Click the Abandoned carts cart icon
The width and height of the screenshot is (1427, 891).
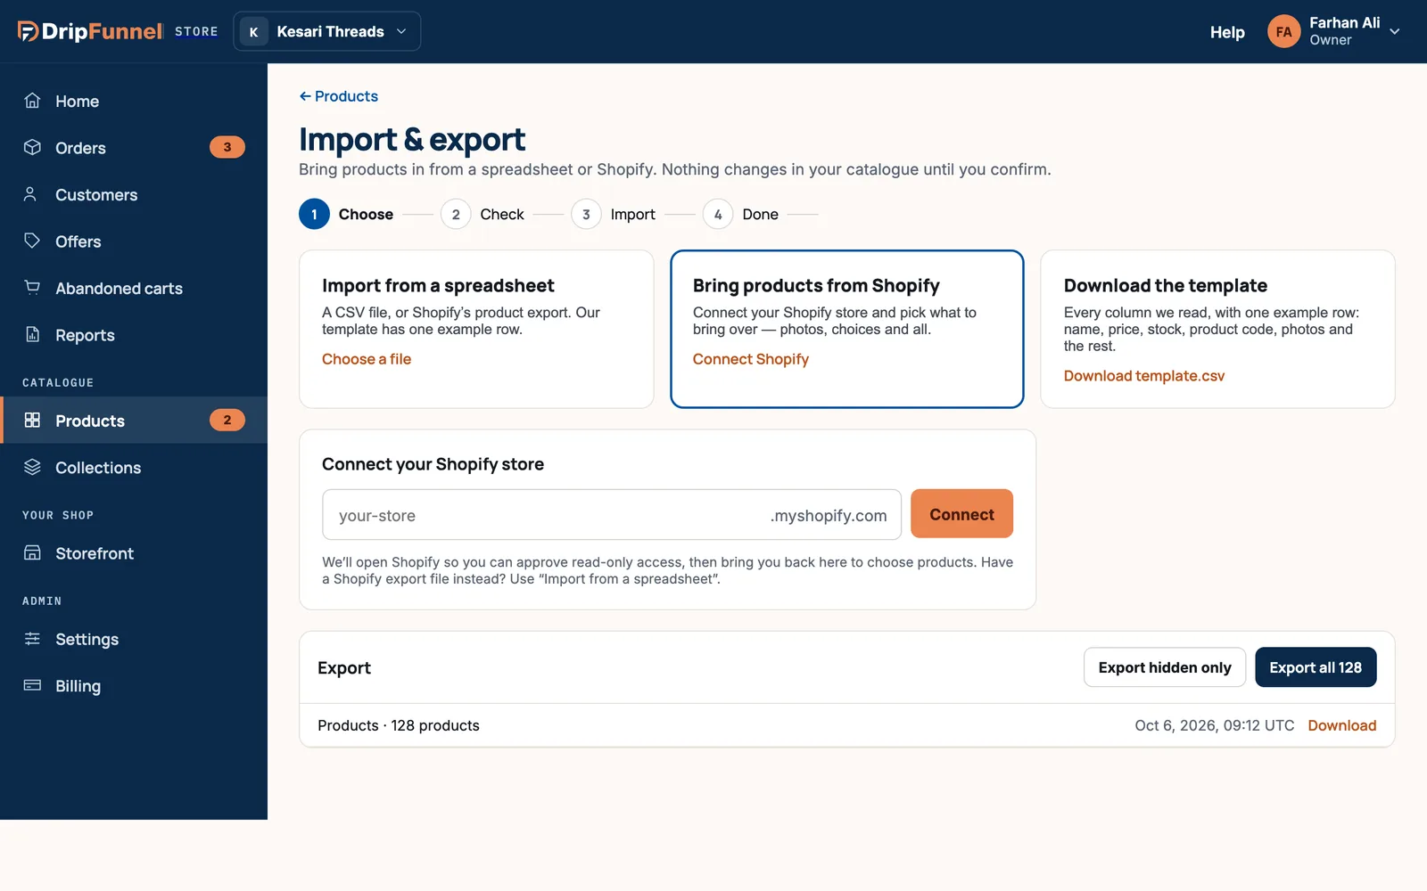pyautogui.click(x=32, y=288)
